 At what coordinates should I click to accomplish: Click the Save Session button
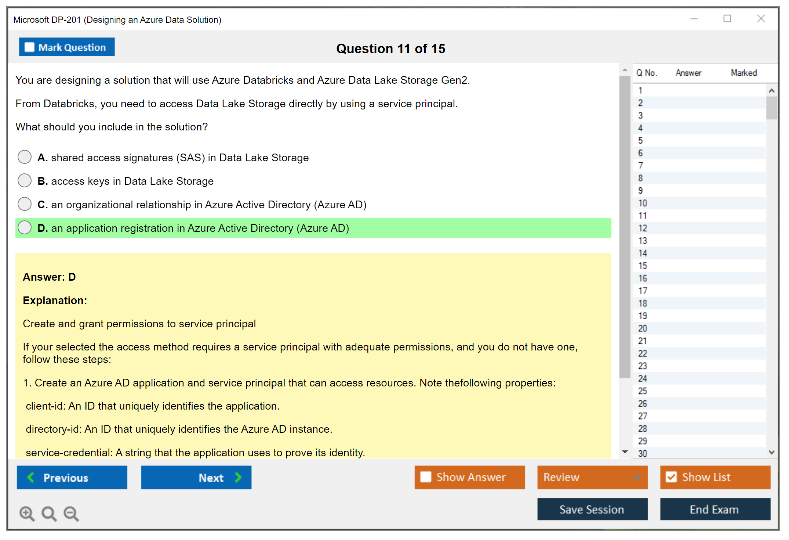pos(592,509)
